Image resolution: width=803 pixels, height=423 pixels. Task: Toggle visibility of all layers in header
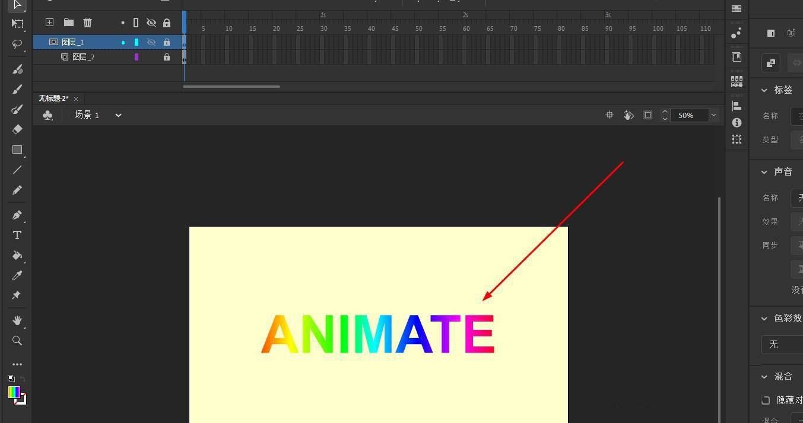tap(151, 23)
